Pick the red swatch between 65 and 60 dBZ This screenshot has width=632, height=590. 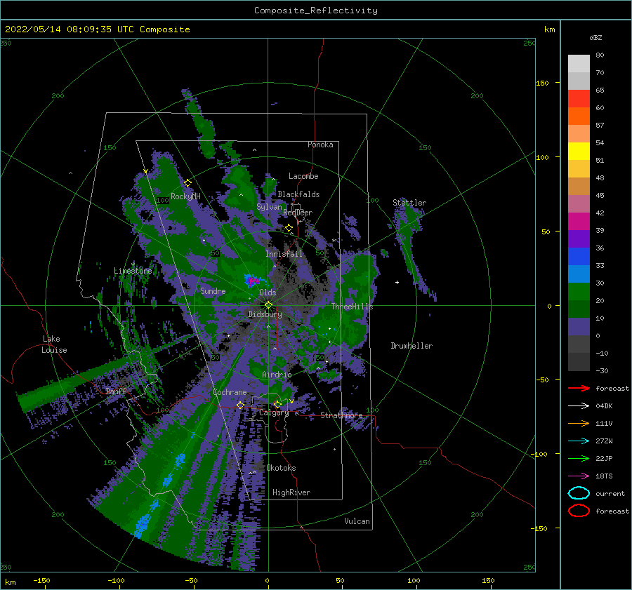579,99
